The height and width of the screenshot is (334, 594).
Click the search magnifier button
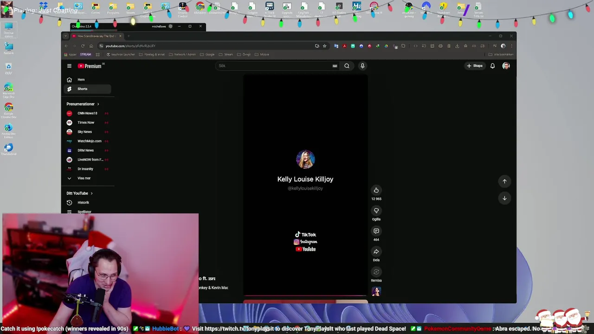pos(347,66)
